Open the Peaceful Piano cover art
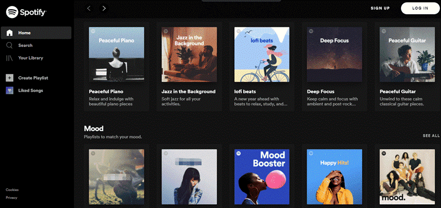 (117, 55)
